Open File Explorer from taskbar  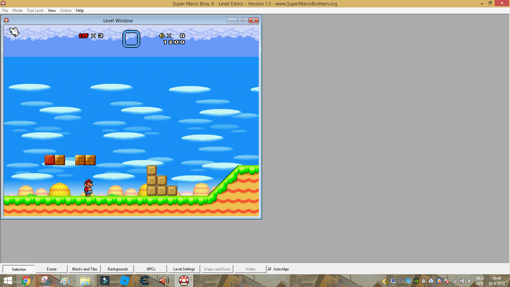tap(85, 281)
